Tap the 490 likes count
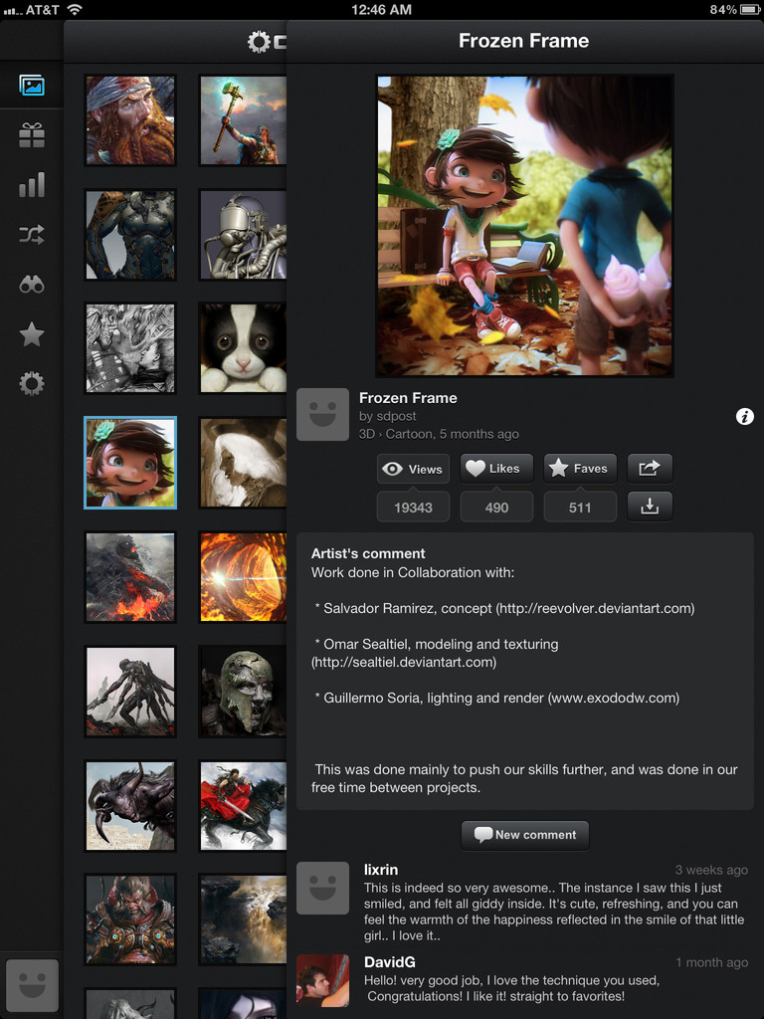Viewport: 764px width, 1019px height. (x=496, y=508)
